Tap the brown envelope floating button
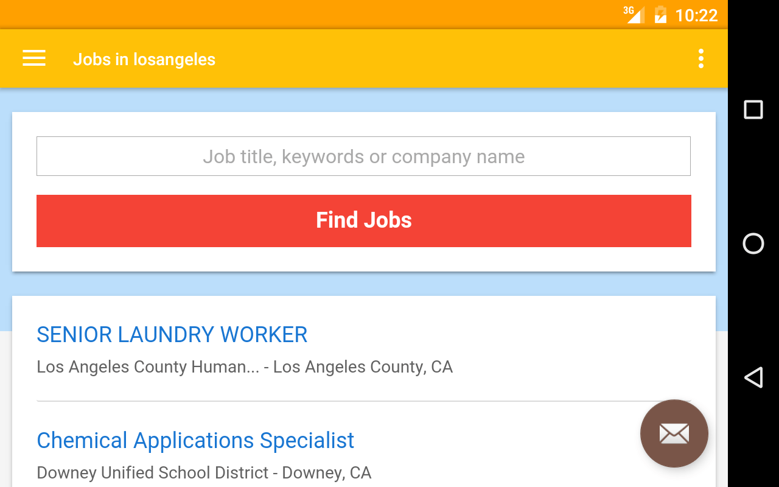Image resolution: width=779 pixels, height=487 pixels. click(x=674, y=433)
